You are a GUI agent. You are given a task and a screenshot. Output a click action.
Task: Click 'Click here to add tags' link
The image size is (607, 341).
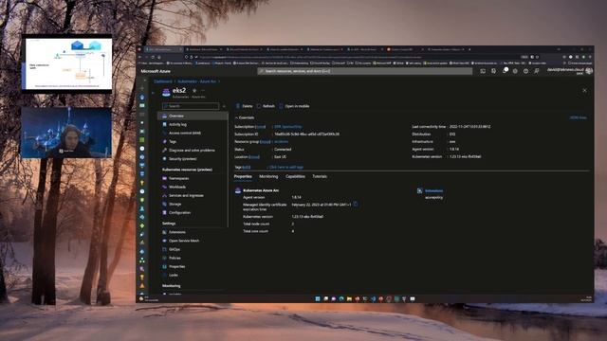click(x=286, y=167)
